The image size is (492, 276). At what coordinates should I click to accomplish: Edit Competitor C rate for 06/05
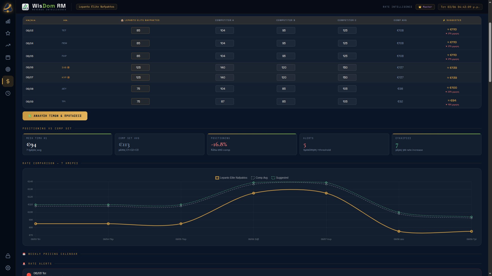(347, 56)
